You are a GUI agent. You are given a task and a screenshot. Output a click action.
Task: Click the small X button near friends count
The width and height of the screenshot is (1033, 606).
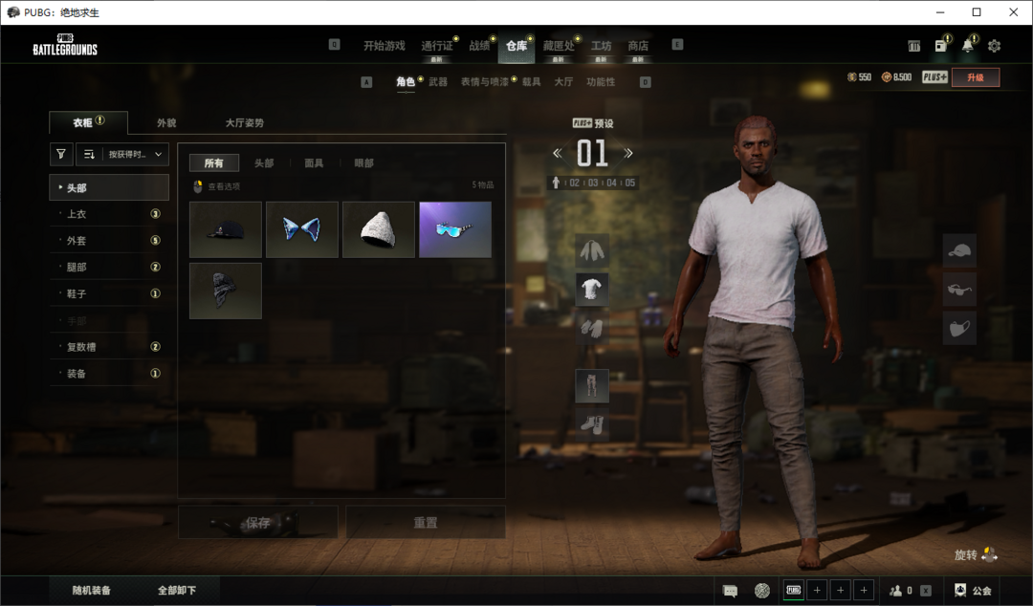pyautogui.click(x=926, y=591)
